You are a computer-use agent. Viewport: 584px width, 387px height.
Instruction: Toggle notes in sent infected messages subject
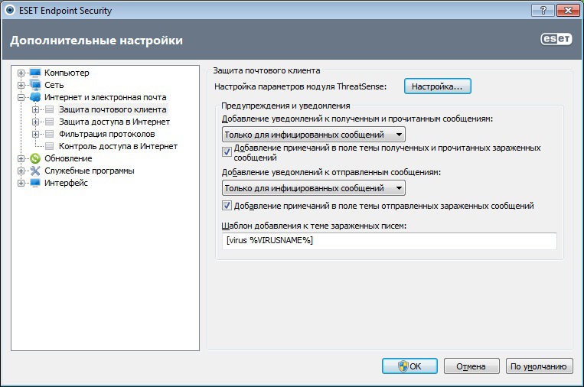coord(227,206)
